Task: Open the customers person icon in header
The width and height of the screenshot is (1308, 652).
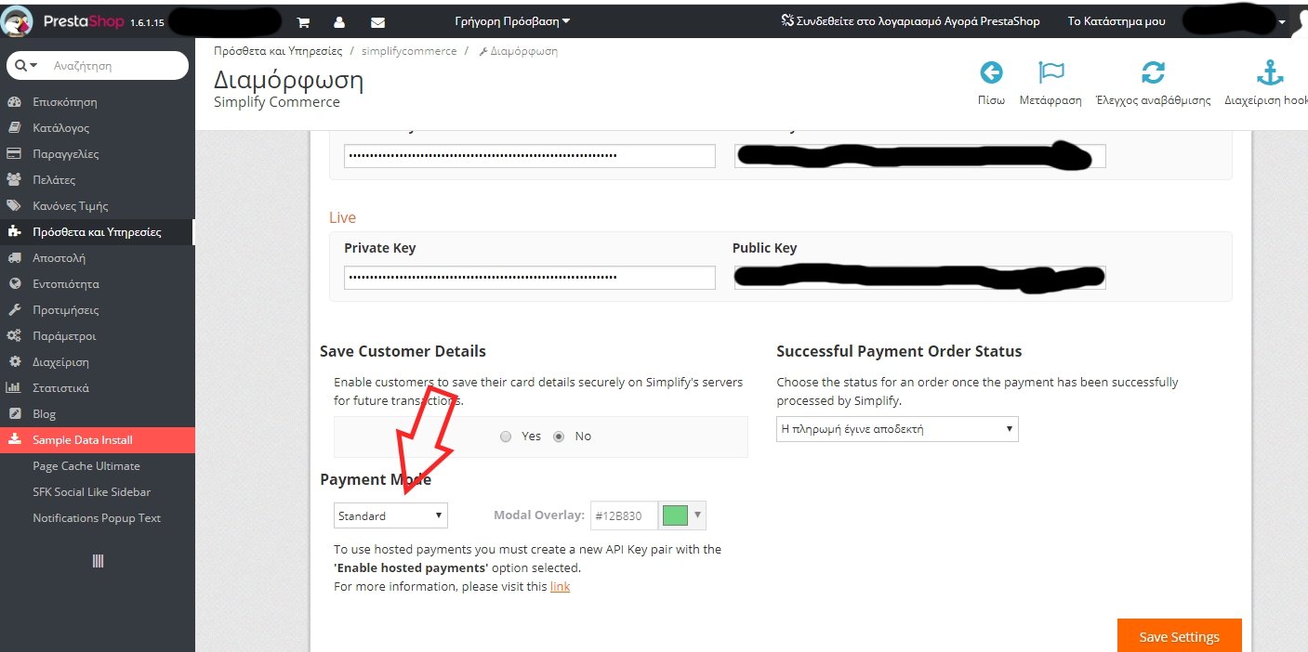Action: pos(339,21)
